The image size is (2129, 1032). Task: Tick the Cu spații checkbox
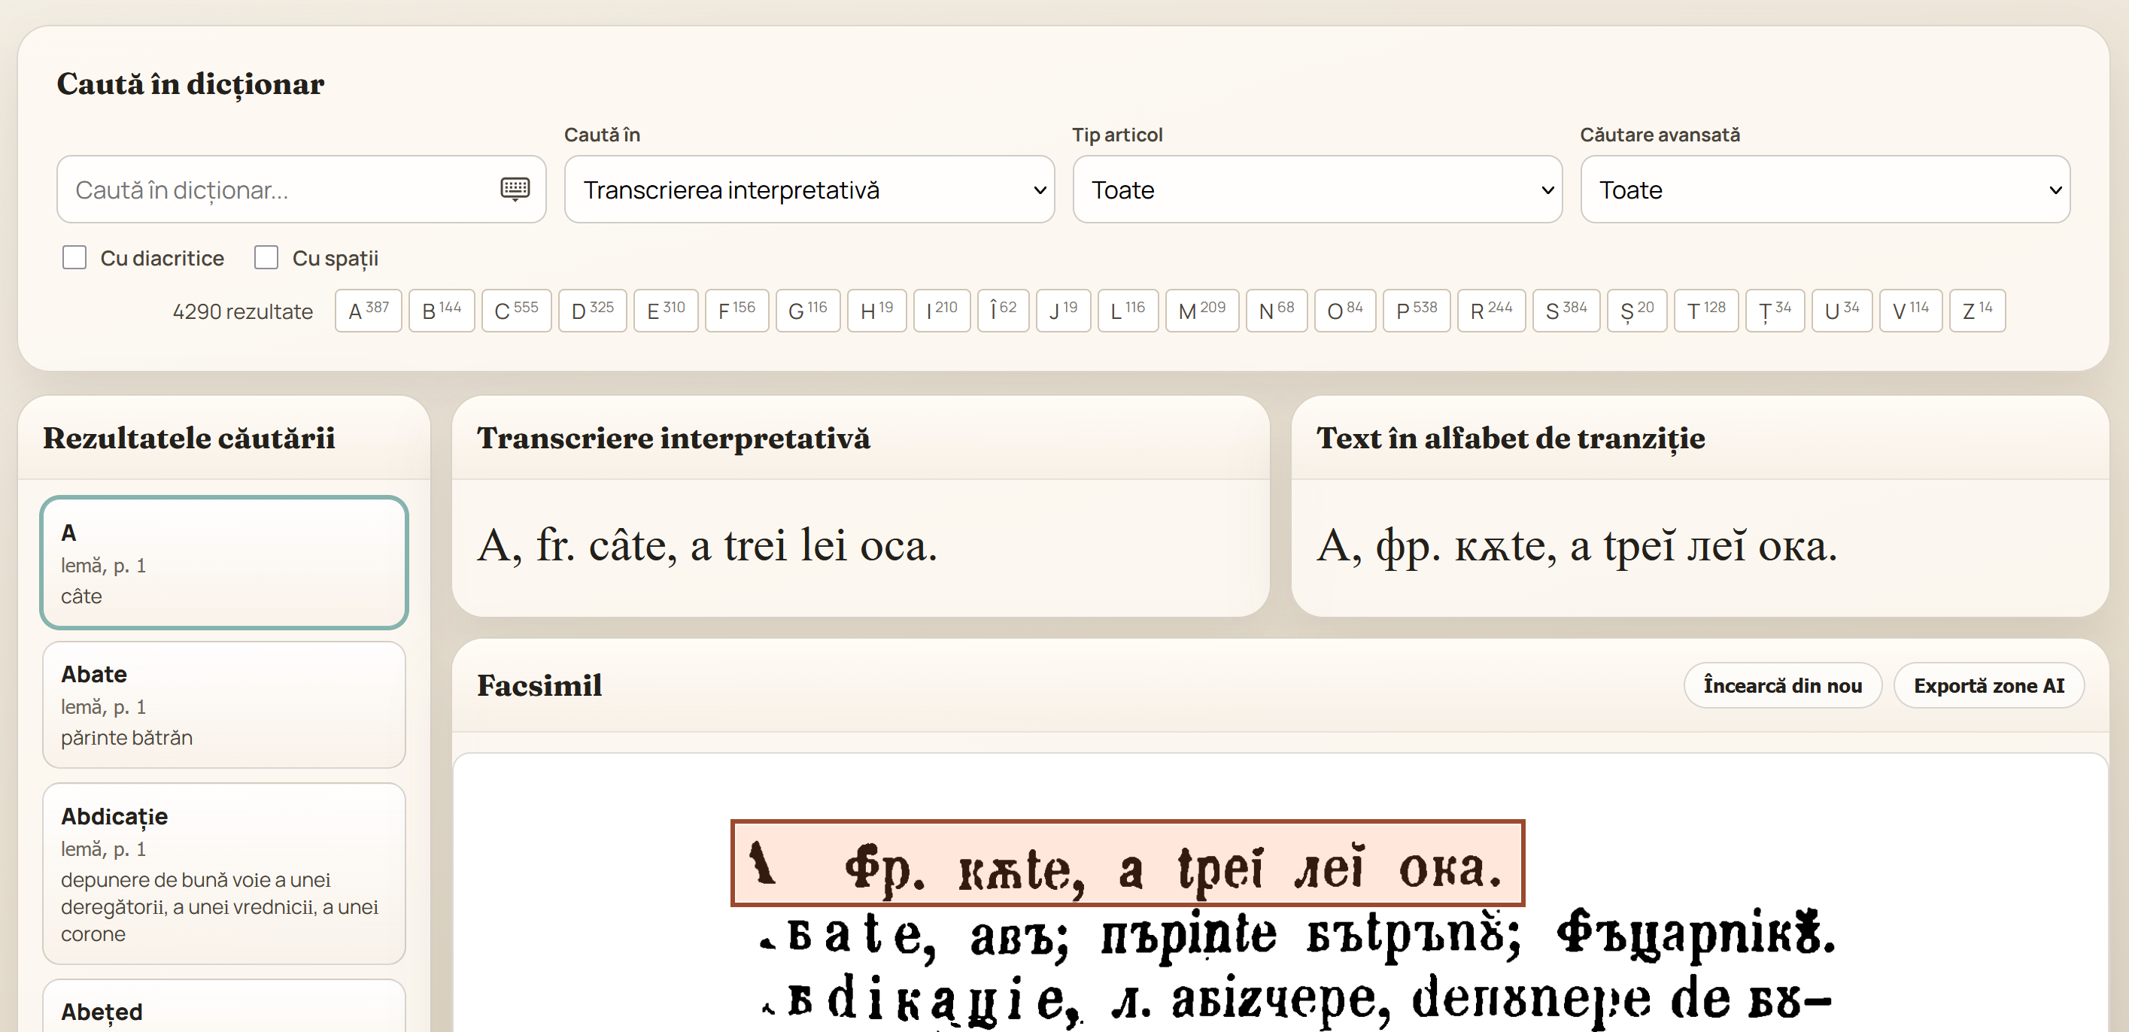pyautogui.click(x=266, y=258)
